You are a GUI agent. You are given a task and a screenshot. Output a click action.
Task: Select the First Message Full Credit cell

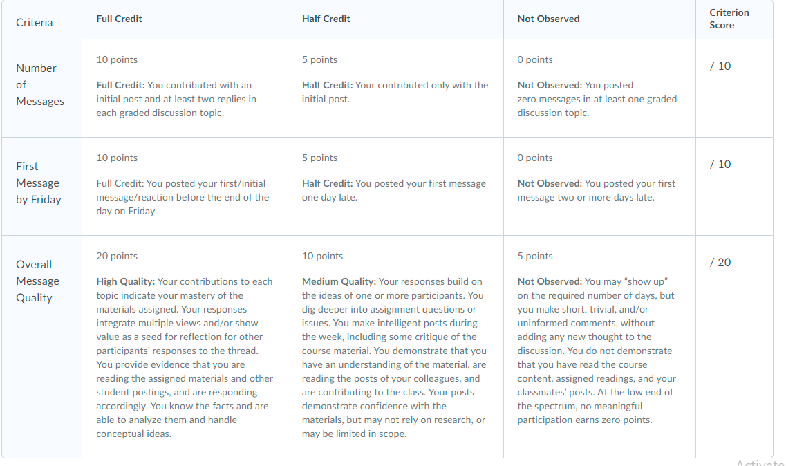click(x=185, y=186)
